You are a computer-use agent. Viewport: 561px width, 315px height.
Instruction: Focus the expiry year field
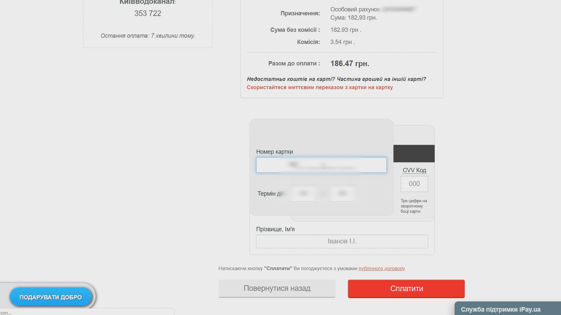(343, 194)
